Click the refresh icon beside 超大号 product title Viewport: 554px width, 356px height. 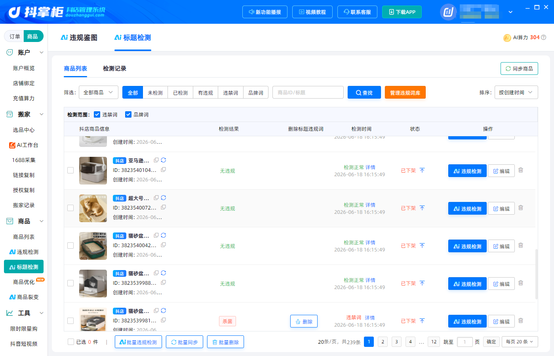164,198
